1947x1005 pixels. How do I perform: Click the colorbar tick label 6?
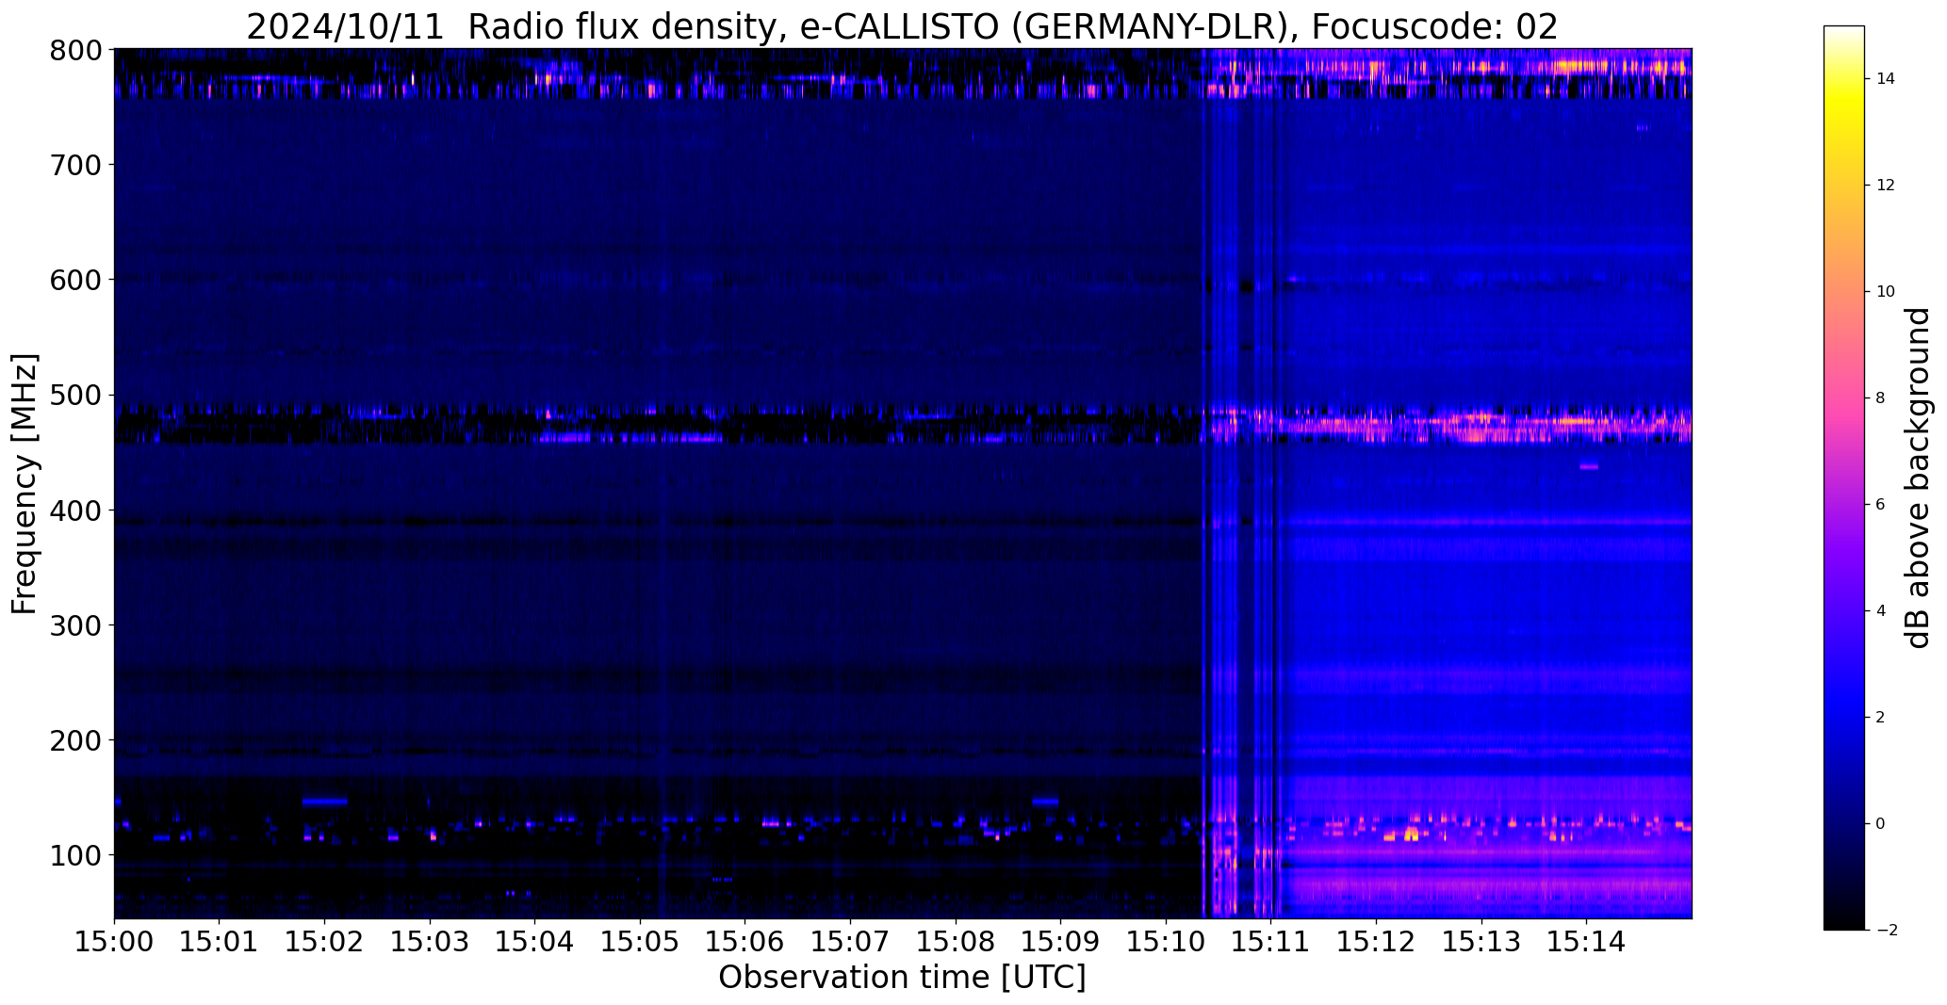point(1881,505)
